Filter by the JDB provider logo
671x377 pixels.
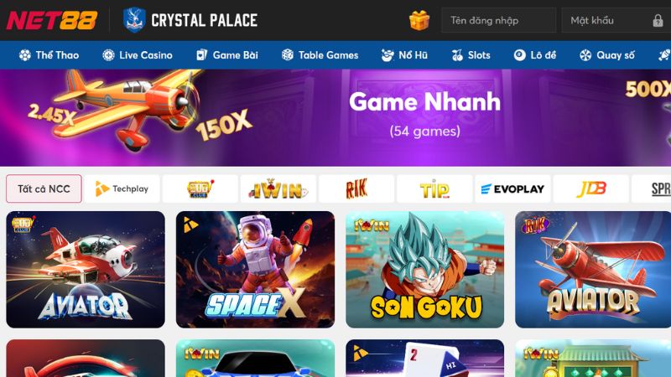click(590, 188)
